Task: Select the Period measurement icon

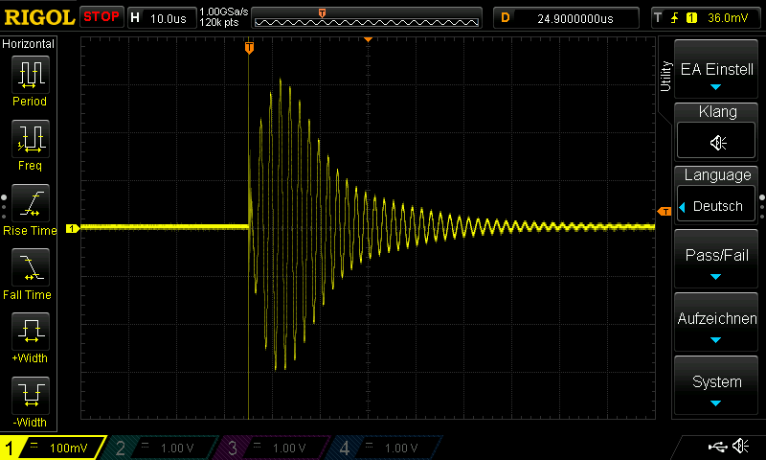Action: (x=31, y=75)
